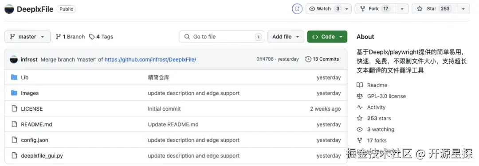The width and height of the screenshot is (479, 166).
Task: Click the Activity pulse icon
Action: coord(360,108)
